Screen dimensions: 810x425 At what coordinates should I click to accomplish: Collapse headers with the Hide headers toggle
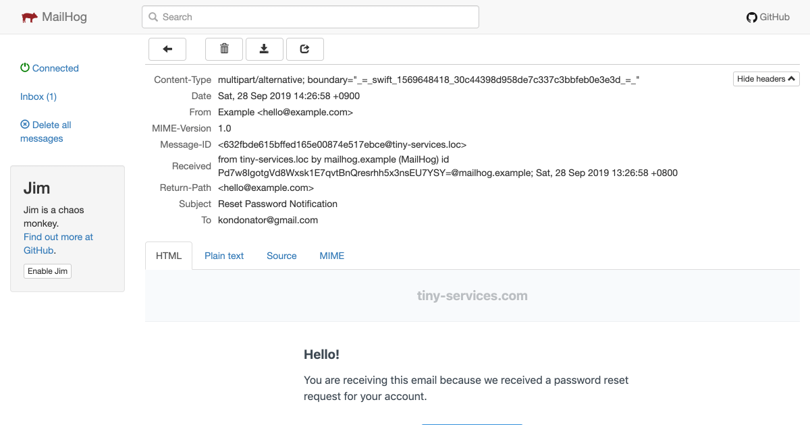pyautogui.click(x=765, y=78)
